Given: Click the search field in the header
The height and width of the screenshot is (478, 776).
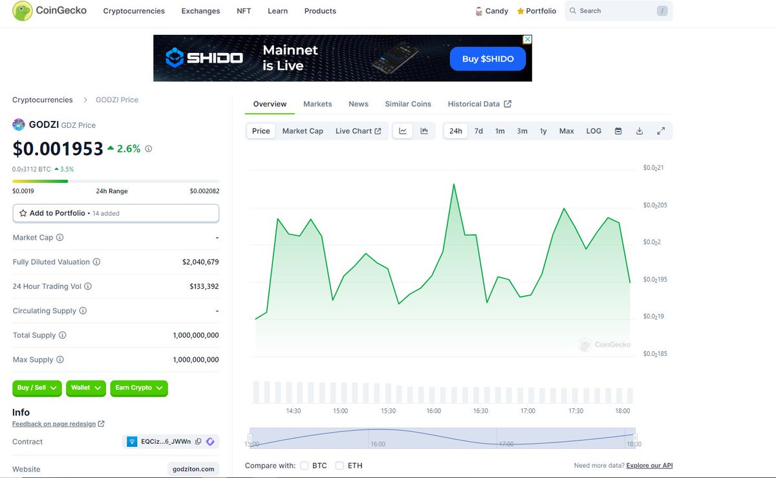Looking at the screenshot, I should pyautogui.click(x=614, y=11).
